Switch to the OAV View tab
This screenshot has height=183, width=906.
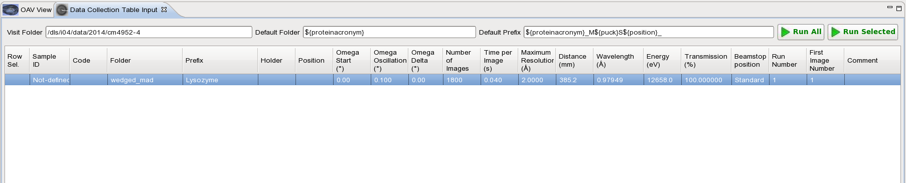pos(28,10)
